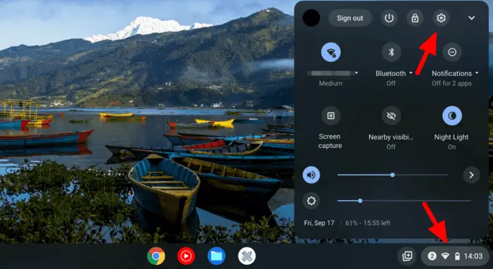Start Screen capture

pyautogui.click(x=330, y=115)
